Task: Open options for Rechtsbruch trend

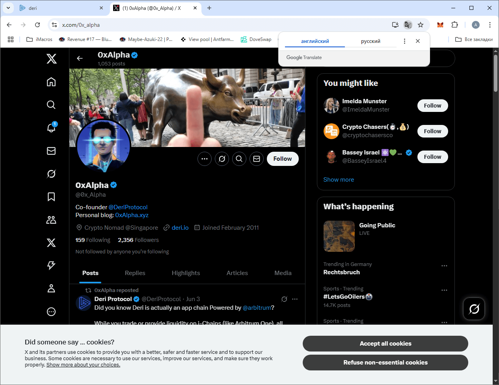Action: point(444,266)
